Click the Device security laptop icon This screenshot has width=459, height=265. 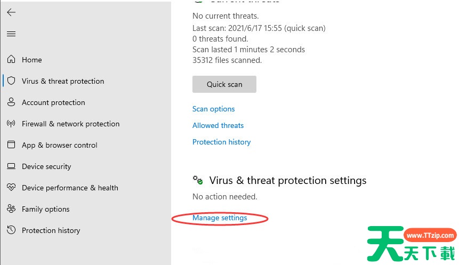point(11,166)
